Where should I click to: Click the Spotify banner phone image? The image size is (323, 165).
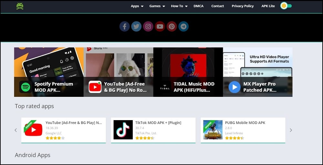pyautogui.click(x=49, y=62)
